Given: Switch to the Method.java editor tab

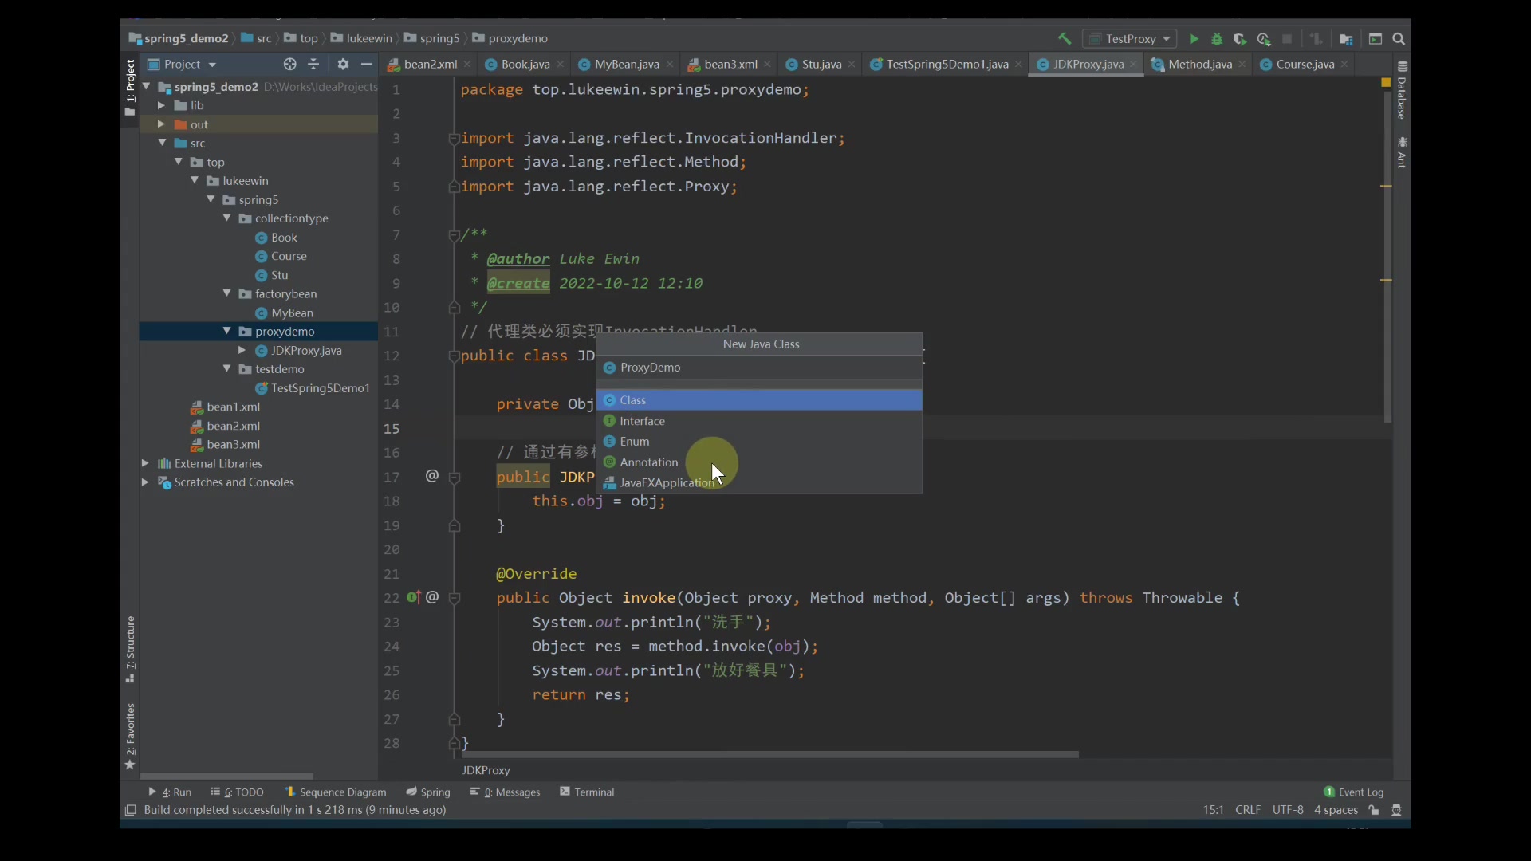Looking at the screenshot, I should pos(1198,64).
